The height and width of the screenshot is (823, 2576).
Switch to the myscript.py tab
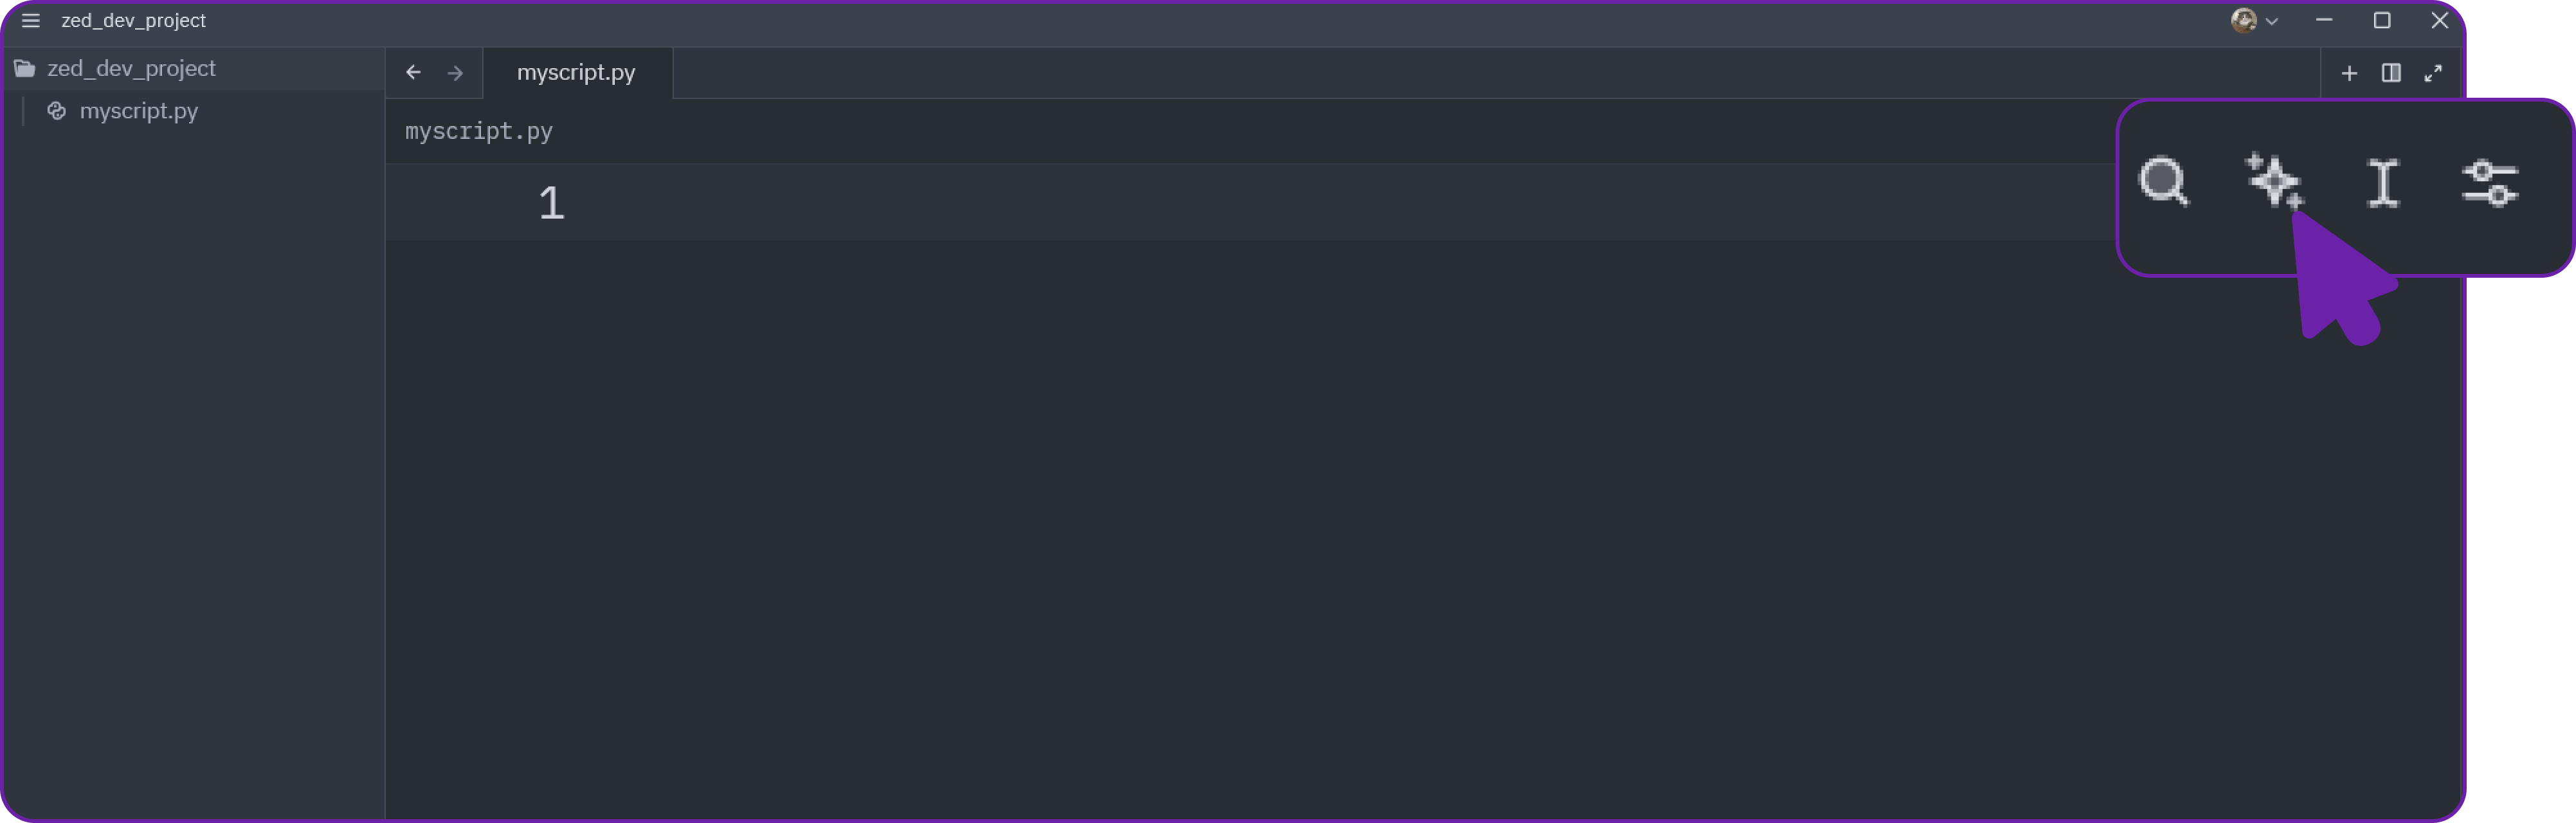point(575,72)
